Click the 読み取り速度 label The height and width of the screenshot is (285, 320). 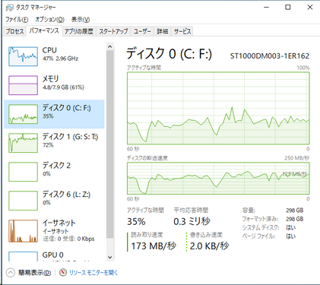point(147,235)
